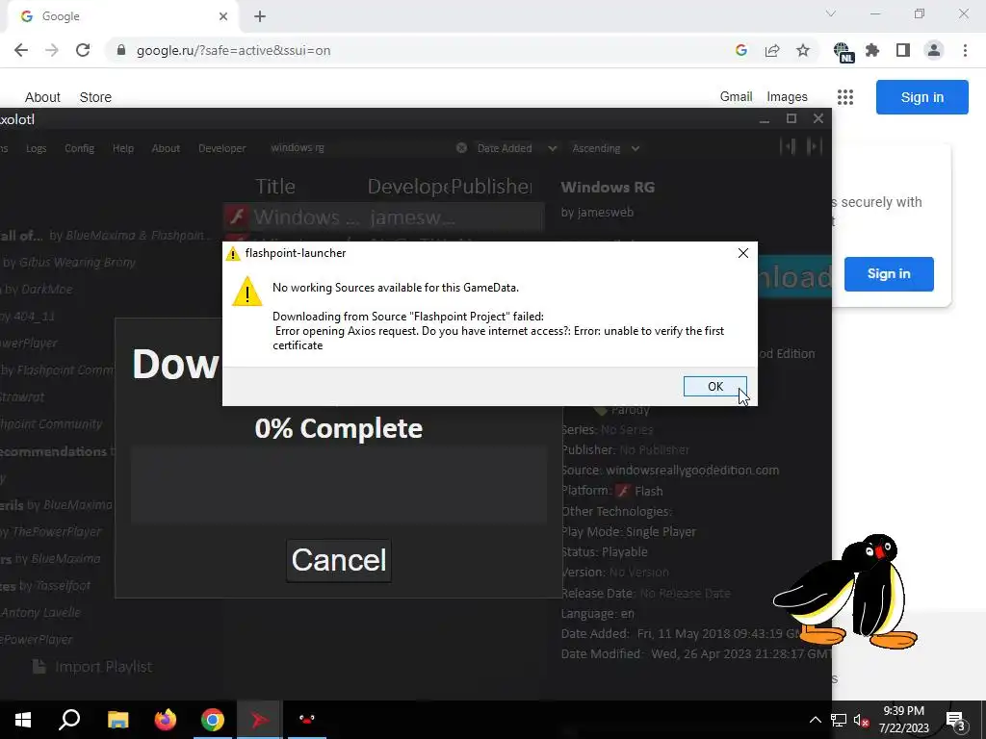Open the Chrome extensions puzzle icon

pos(872,50)
